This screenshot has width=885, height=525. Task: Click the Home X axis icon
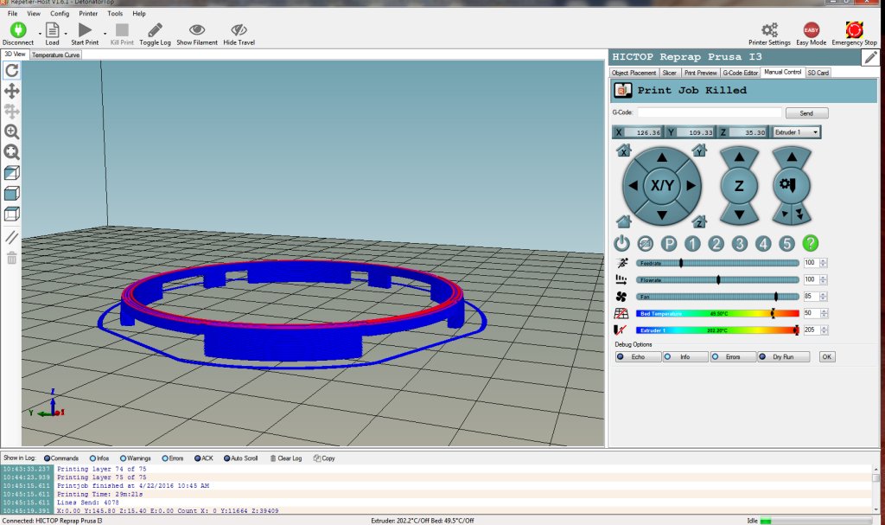[623, 150]
